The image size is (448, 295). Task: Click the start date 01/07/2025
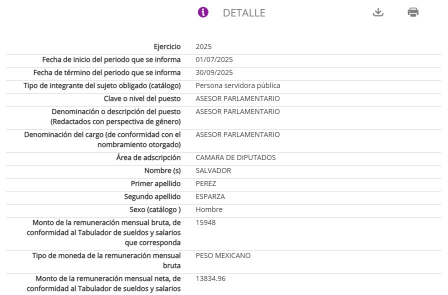(214, 59)
